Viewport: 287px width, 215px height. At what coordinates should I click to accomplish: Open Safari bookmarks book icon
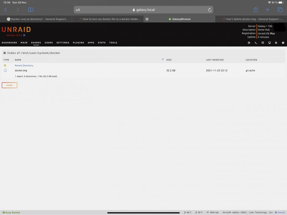tap(31, 10)
